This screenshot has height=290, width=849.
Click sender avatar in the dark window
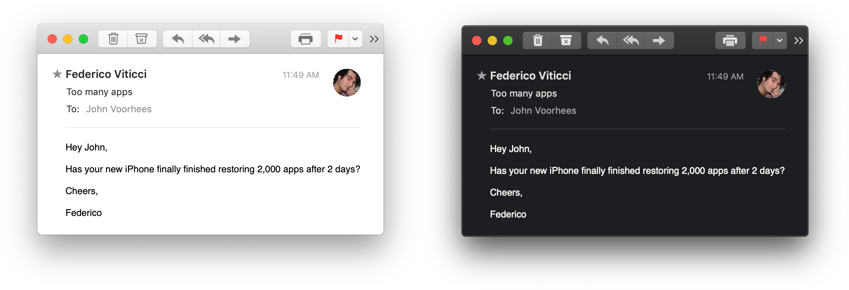771,84
